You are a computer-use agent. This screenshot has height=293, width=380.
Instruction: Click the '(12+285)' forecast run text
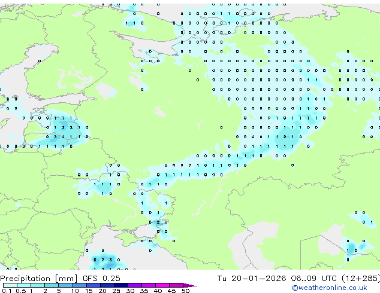coord(361,279)
